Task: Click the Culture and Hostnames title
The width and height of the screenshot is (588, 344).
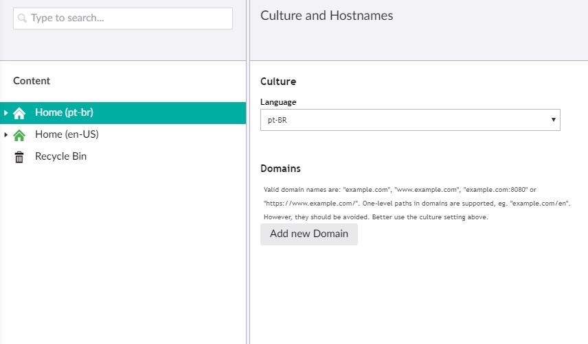Action: [326, 16]
